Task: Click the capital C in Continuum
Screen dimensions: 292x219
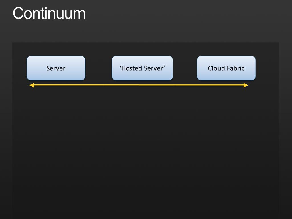Action: [x=17, y=13]
